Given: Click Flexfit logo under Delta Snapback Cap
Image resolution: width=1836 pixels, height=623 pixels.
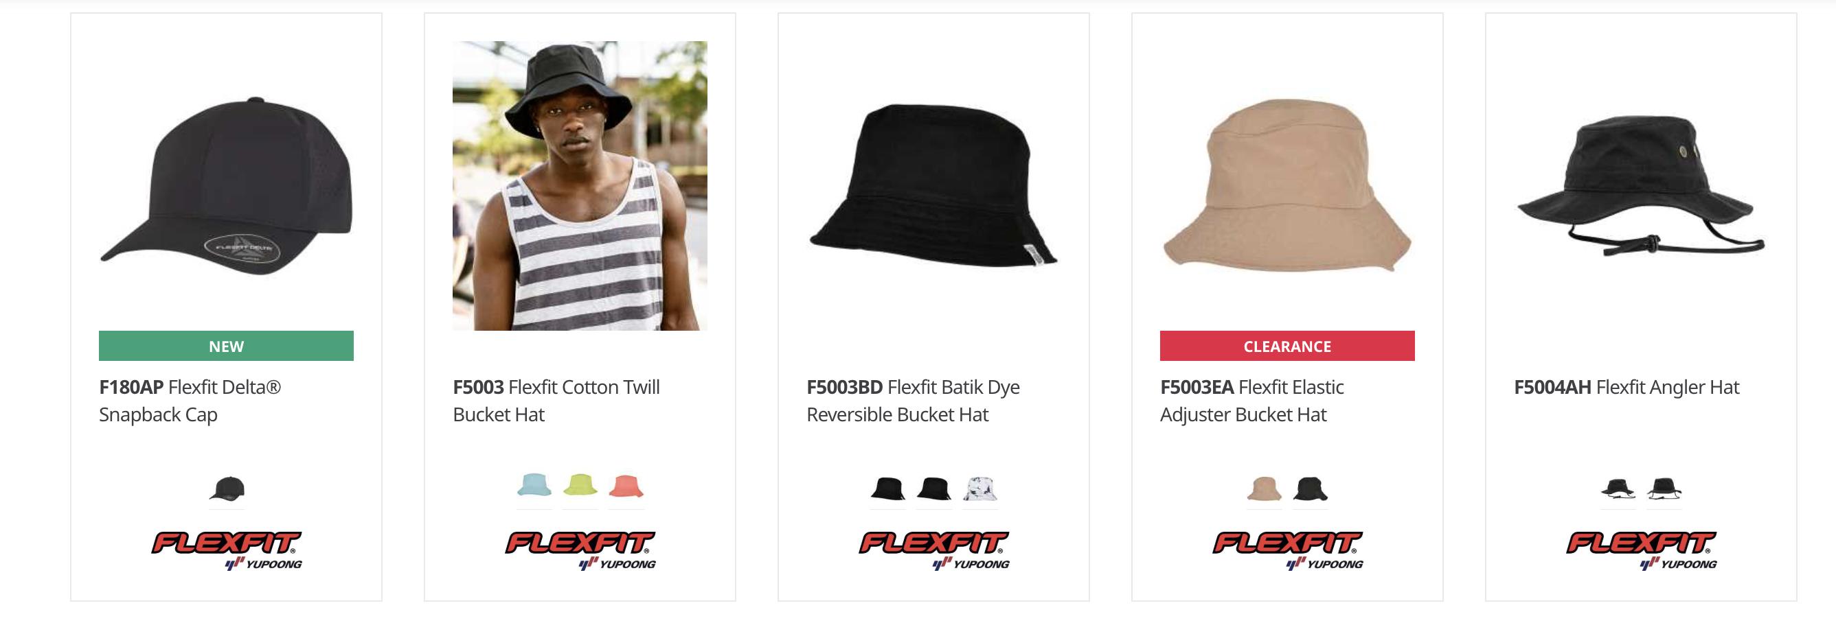Looking at the screenshot, I should (226, 551).
